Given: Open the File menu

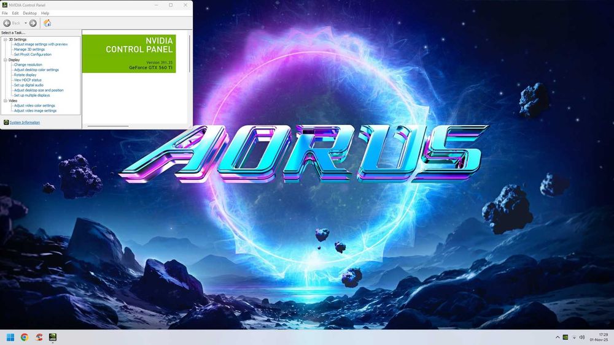Looking at the screenshot, I should coord(5,13).
